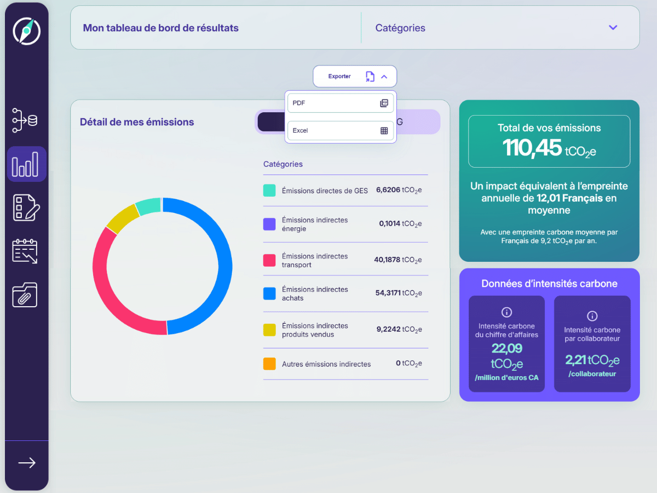Image resolution: width=657 pixels, height=493 pixels.
Task: Open the form editing icon in the sidebar
Action: point(26,207)
